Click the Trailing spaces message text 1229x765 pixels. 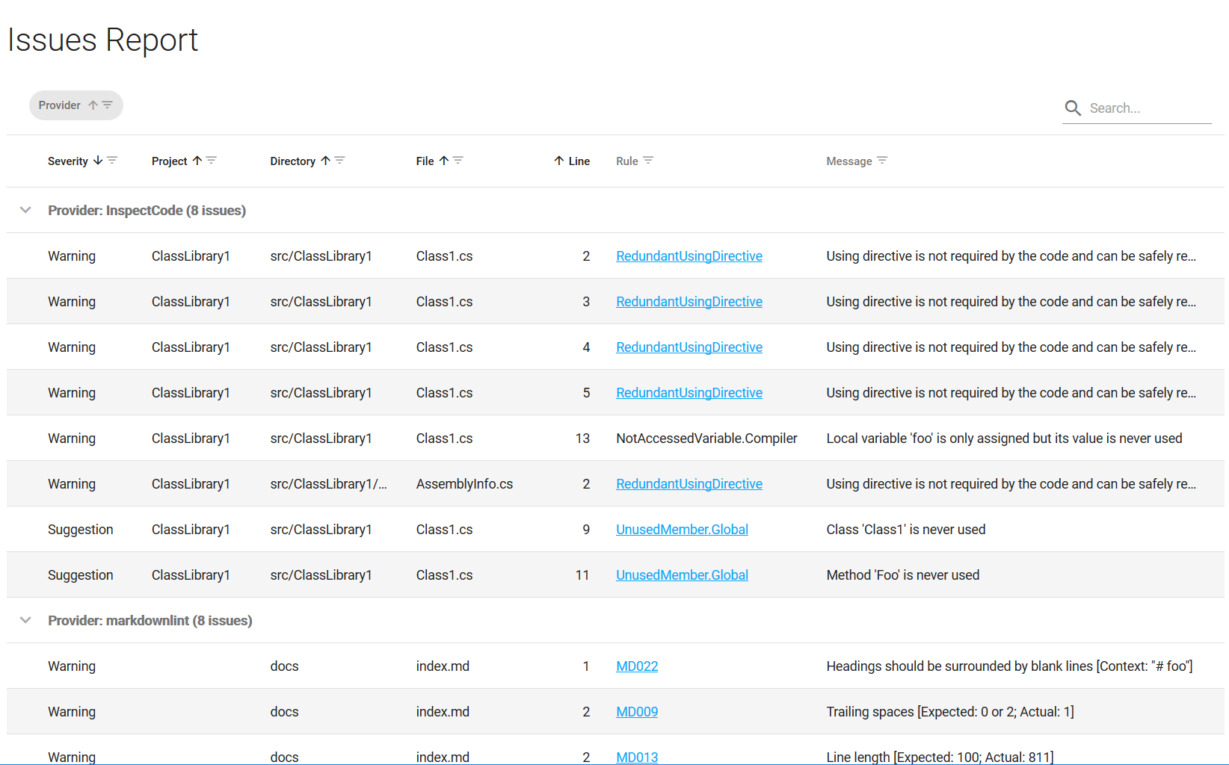(x=949, y=712)
